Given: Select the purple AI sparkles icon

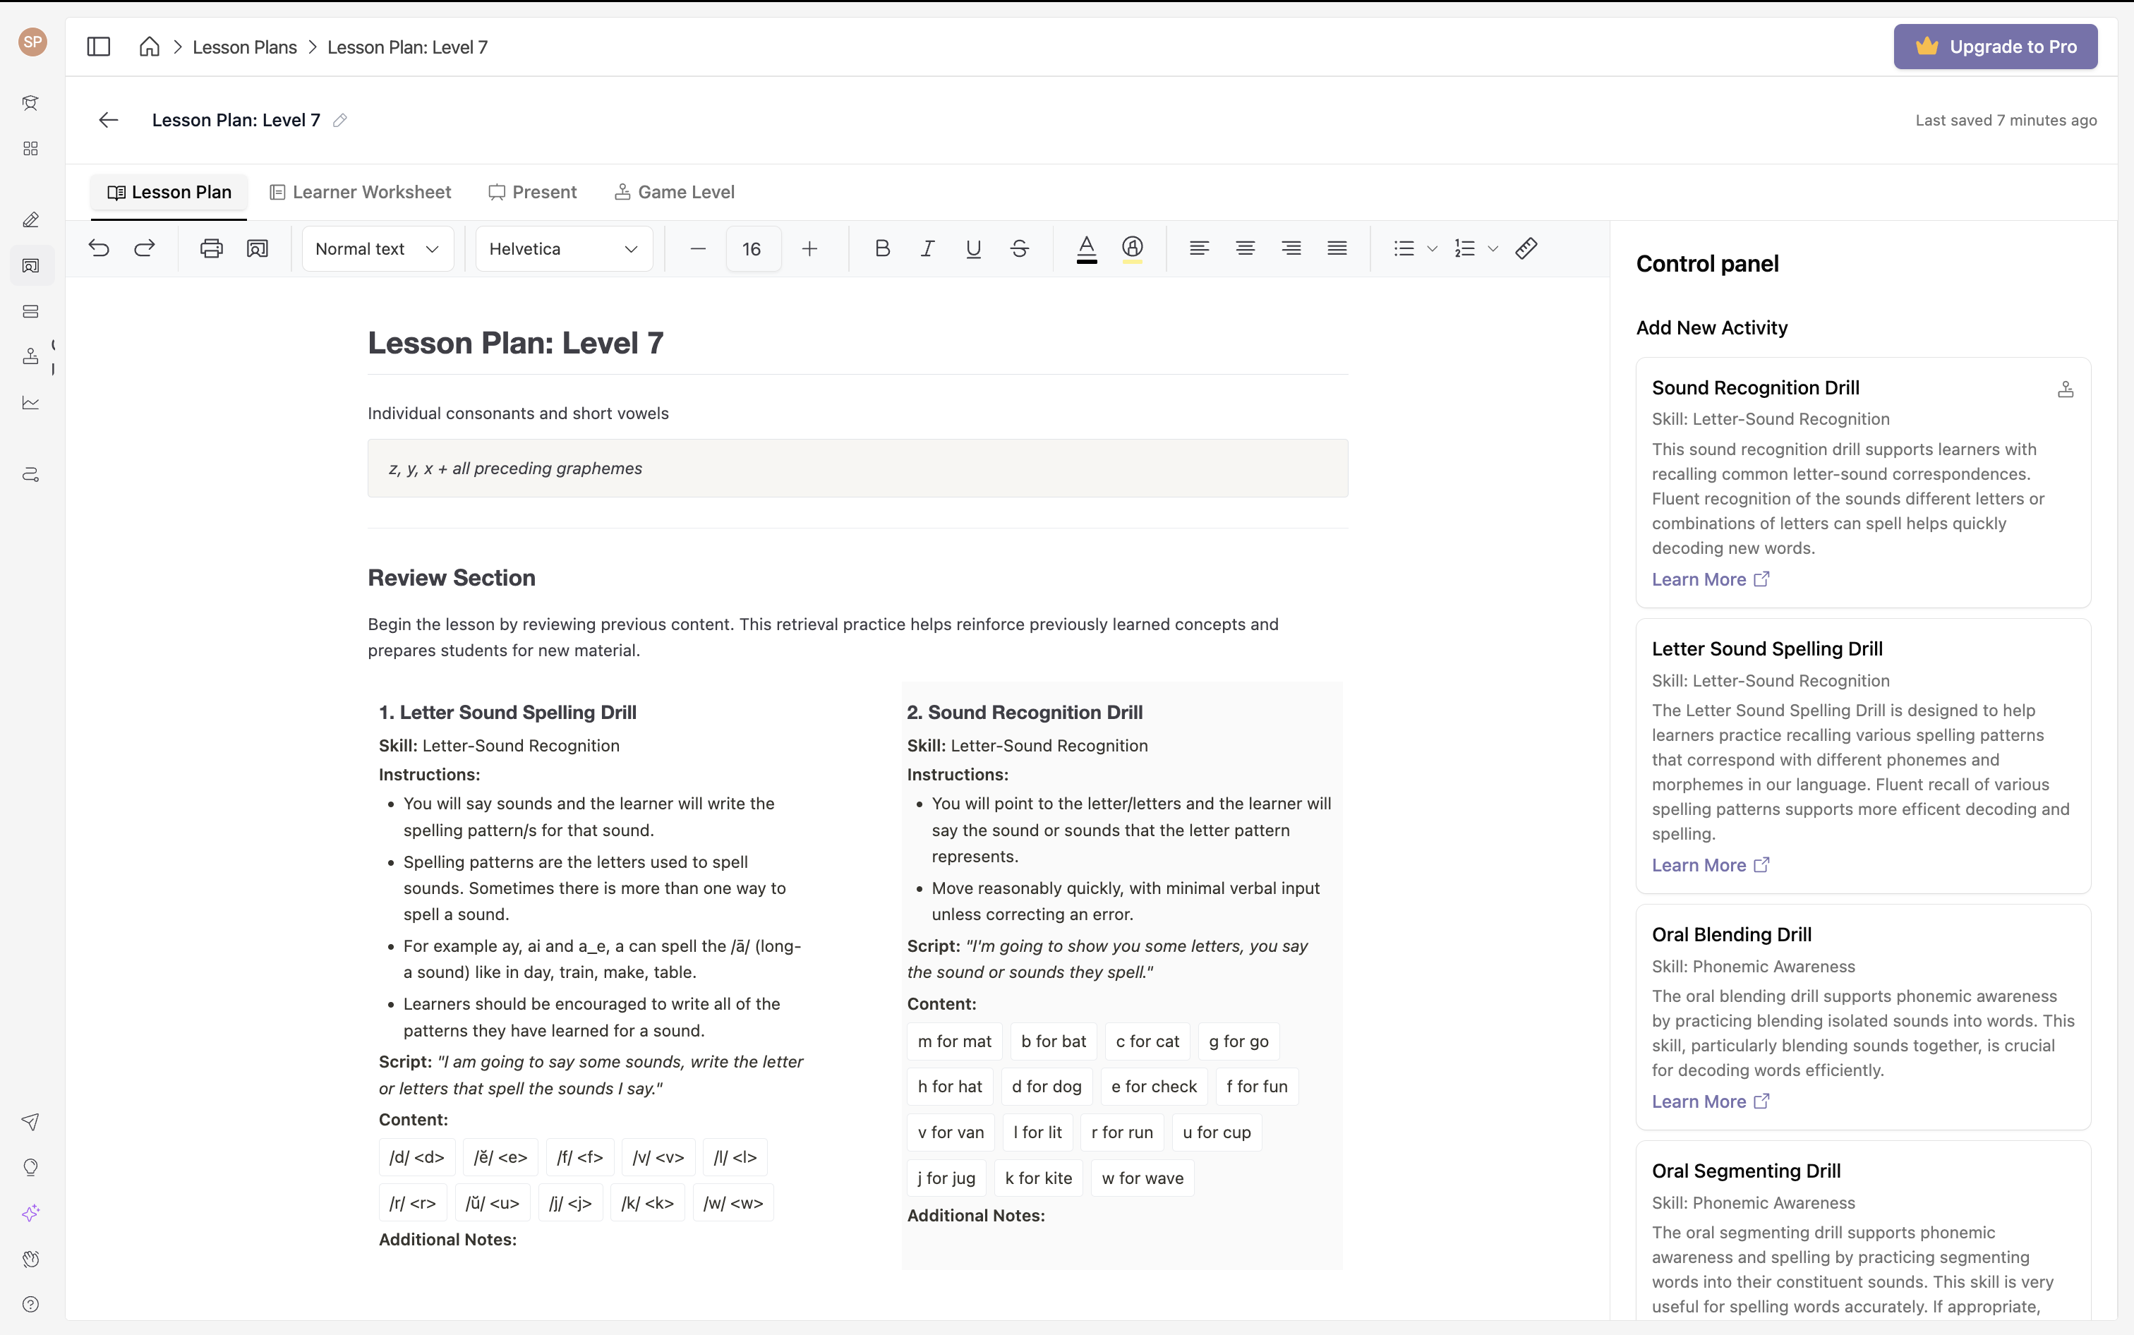Looking at the screenshot, I should click(31, 1212).
